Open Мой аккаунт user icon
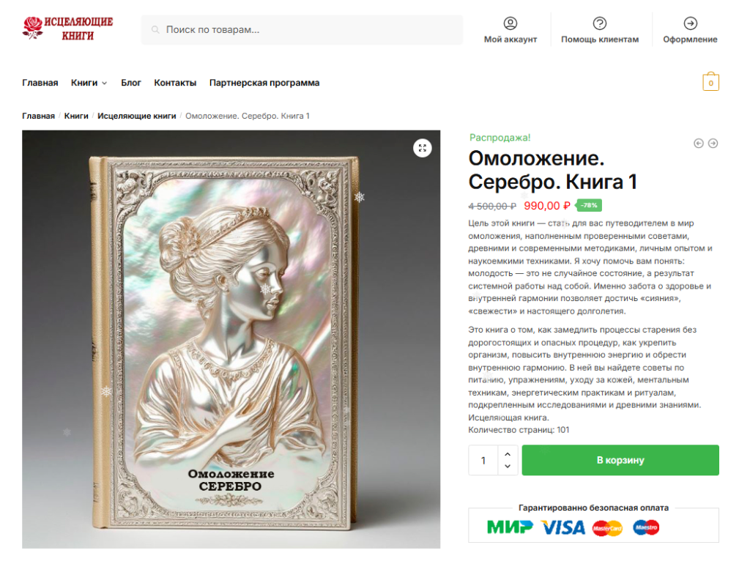This screenshot has width=750, height=575. point(510,23)
